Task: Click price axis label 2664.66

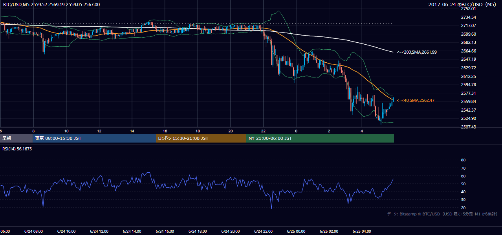Action: 468,51
